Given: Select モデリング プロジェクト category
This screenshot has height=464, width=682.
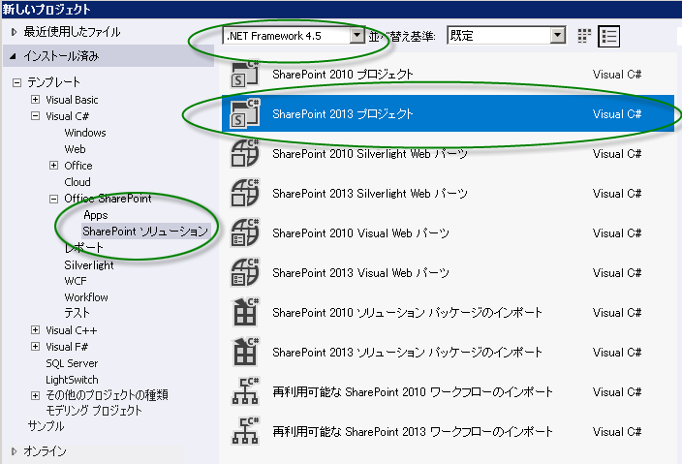Looking at the screenshot, I should tap(94, 411).
